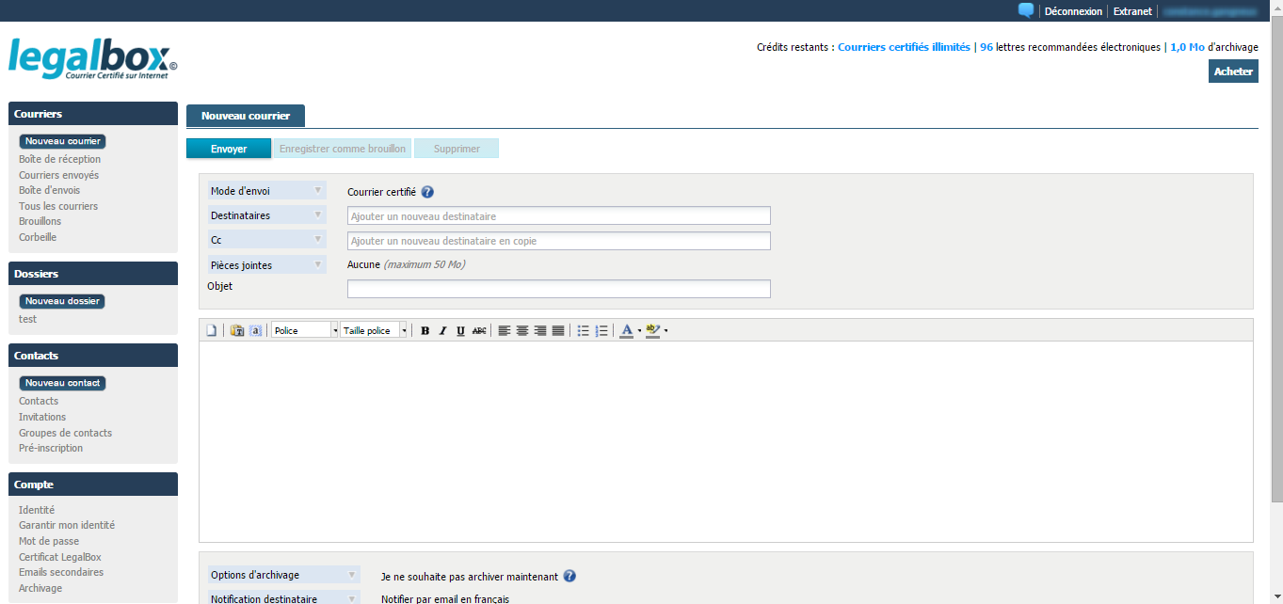
Task: Insert a bulleted list
Action: click(x=584, y=330)
